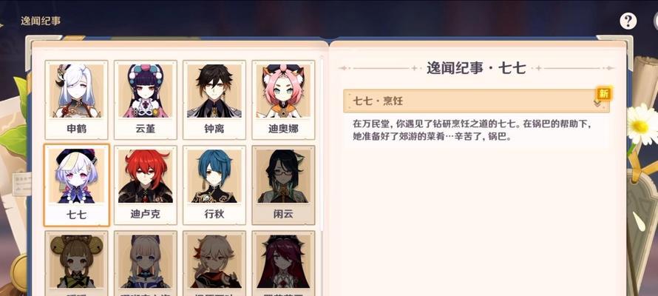Select the 行秋 character card
Viewport: 658px width, 296px height.
pyautogui.click(x=214, y=185)
